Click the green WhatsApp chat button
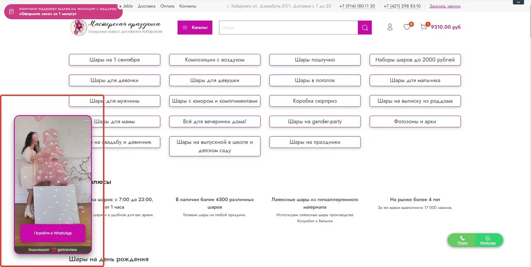Screen dimensions: 531x267 coord(488,240)
